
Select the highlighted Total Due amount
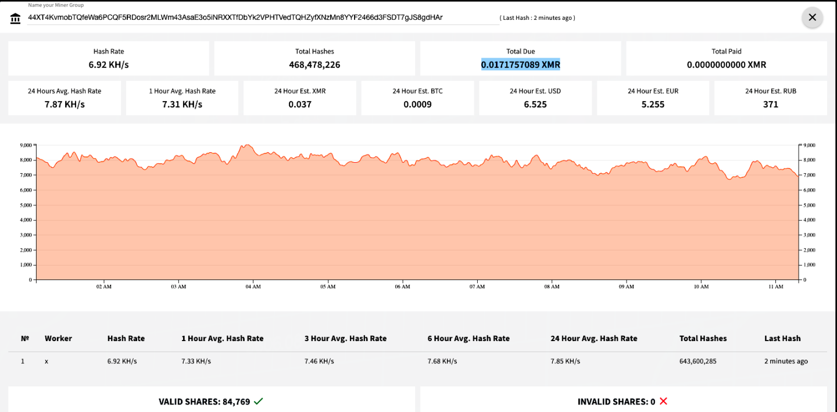tap(520, 65)
